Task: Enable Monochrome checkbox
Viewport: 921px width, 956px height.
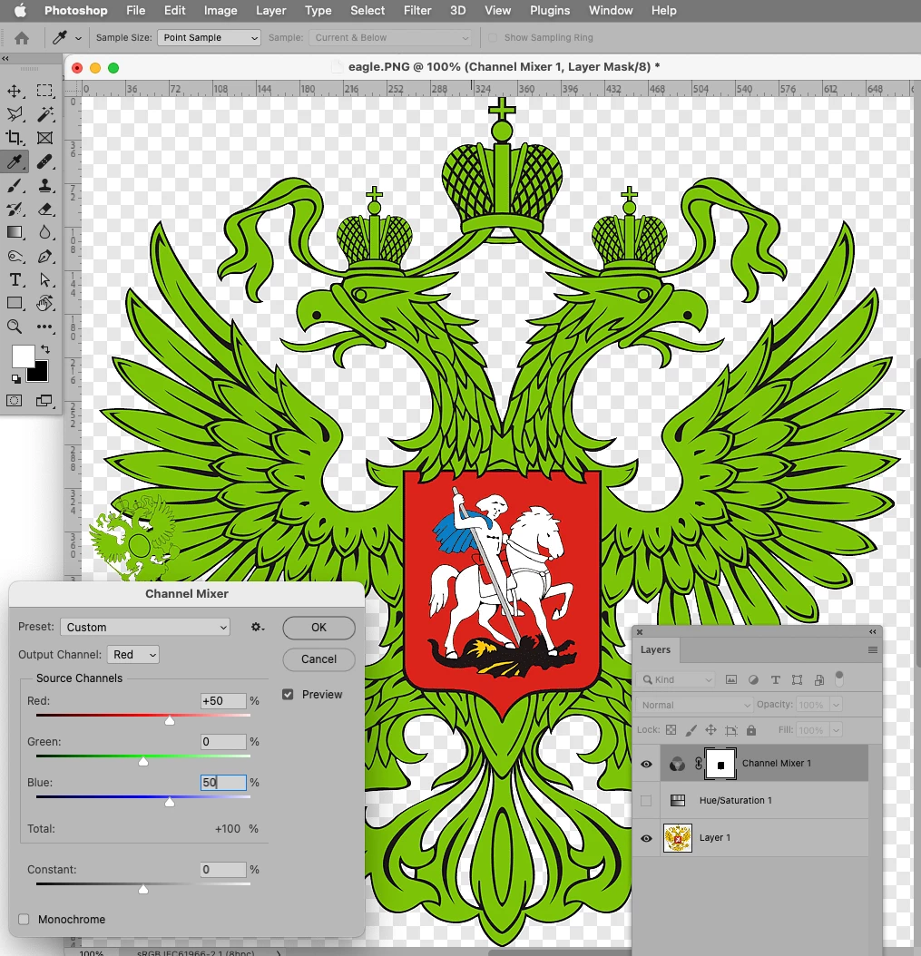Action: tap(24, 919)
